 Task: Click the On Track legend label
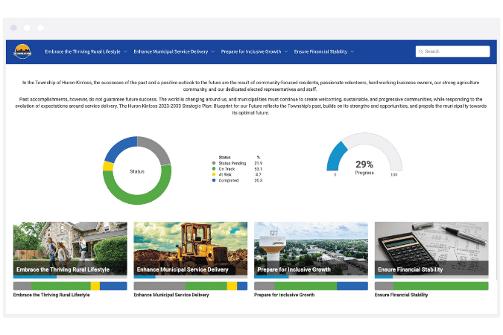coord(227,169)
